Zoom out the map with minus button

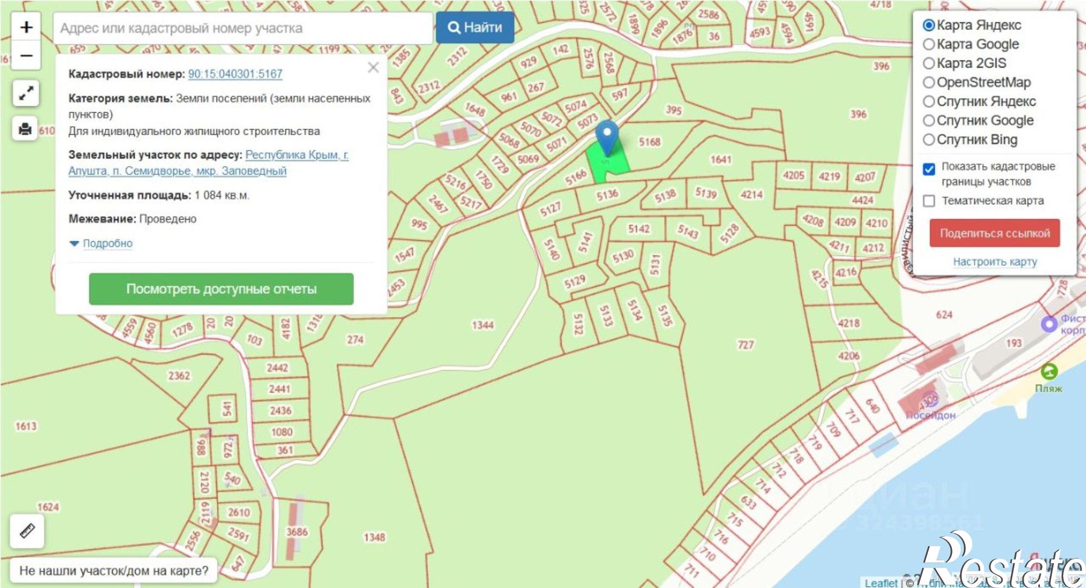click(x=26, y=56)
